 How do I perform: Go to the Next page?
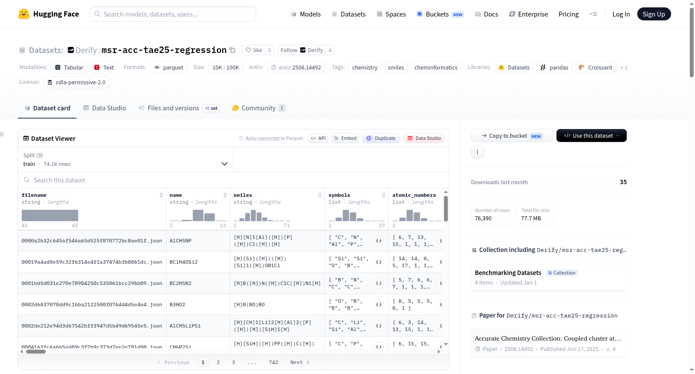pyautogui.click(x=300, y=362)
